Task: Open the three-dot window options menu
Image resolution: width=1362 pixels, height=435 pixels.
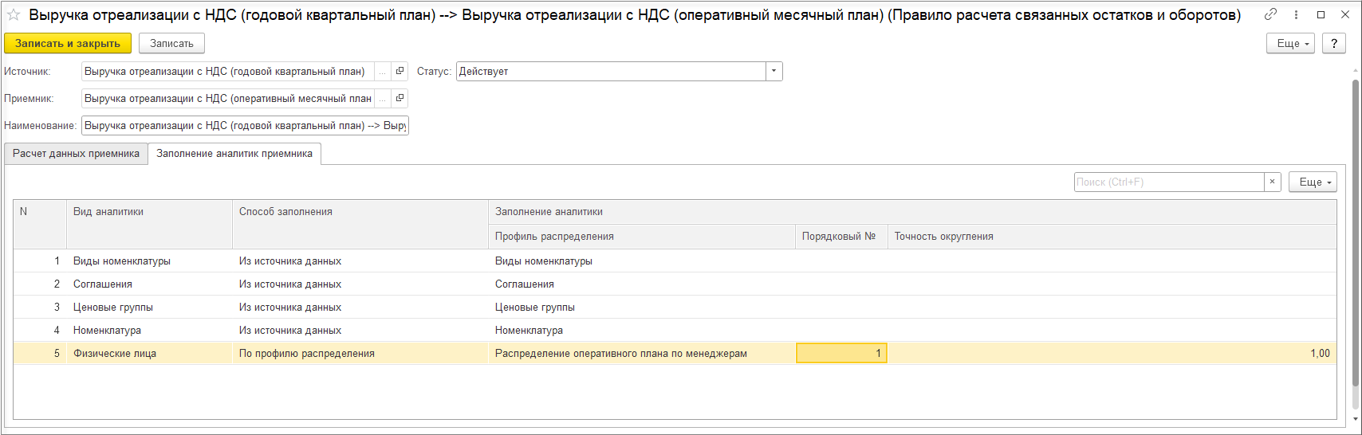Action: (1296, 14)
